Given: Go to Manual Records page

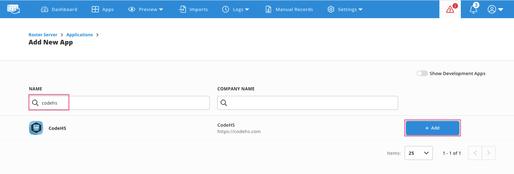Looking at the screenshot, I should (x=289, y=9).
